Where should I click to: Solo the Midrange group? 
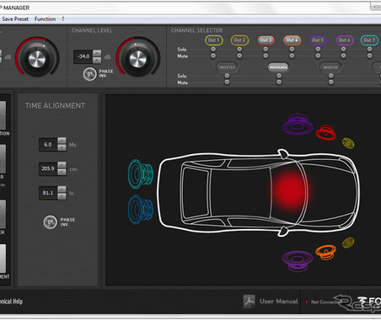point(279,76)
